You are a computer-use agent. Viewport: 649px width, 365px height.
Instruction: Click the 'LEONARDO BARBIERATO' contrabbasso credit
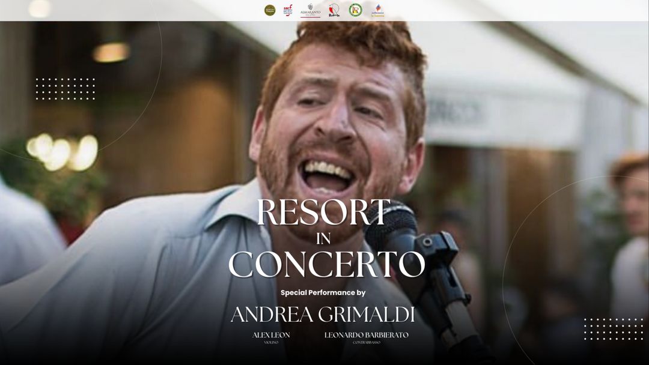pos(367,337)
